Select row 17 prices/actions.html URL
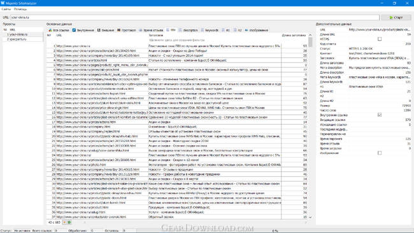 [86, 122]
